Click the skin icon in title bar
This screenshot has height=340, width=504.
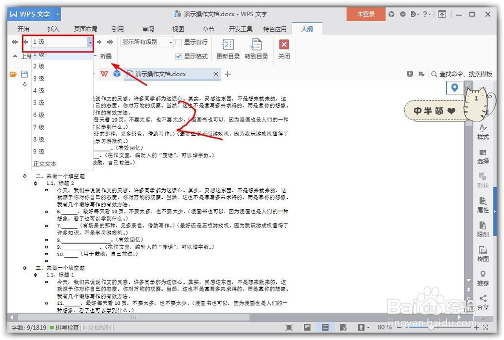(x=391, y=14)
